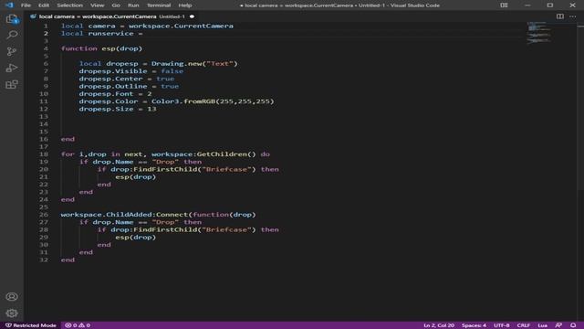The image size is (584, 329).
Task: Click Ln 2, Col 20 cursor position
Action: [x=439, y=325]
